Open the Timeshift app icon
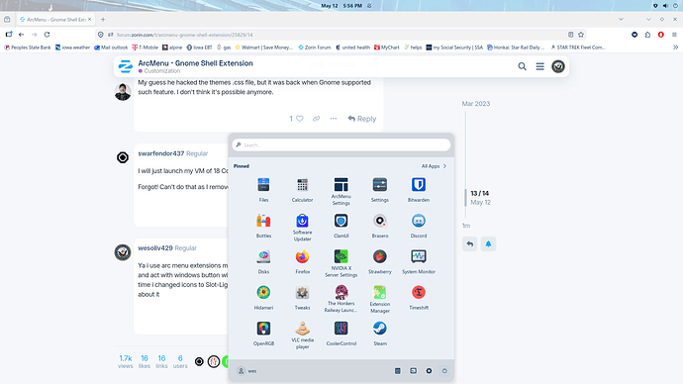 click(418, 297)
